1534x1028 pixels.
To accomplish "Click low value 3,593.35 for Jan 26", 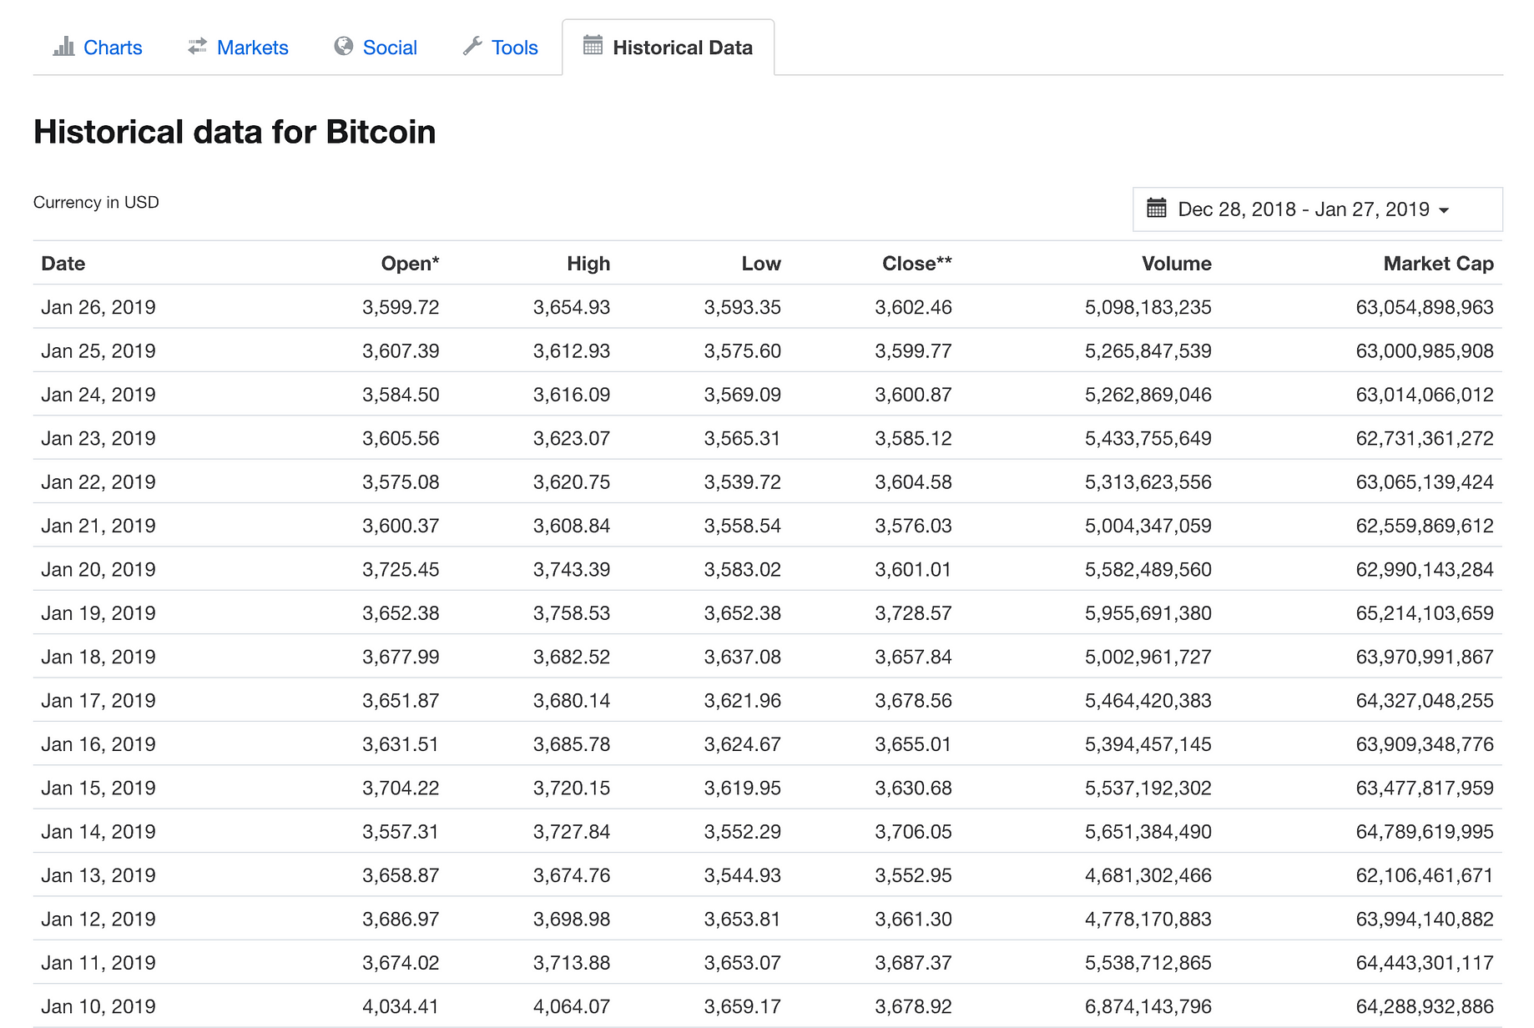I will [743, 307].
